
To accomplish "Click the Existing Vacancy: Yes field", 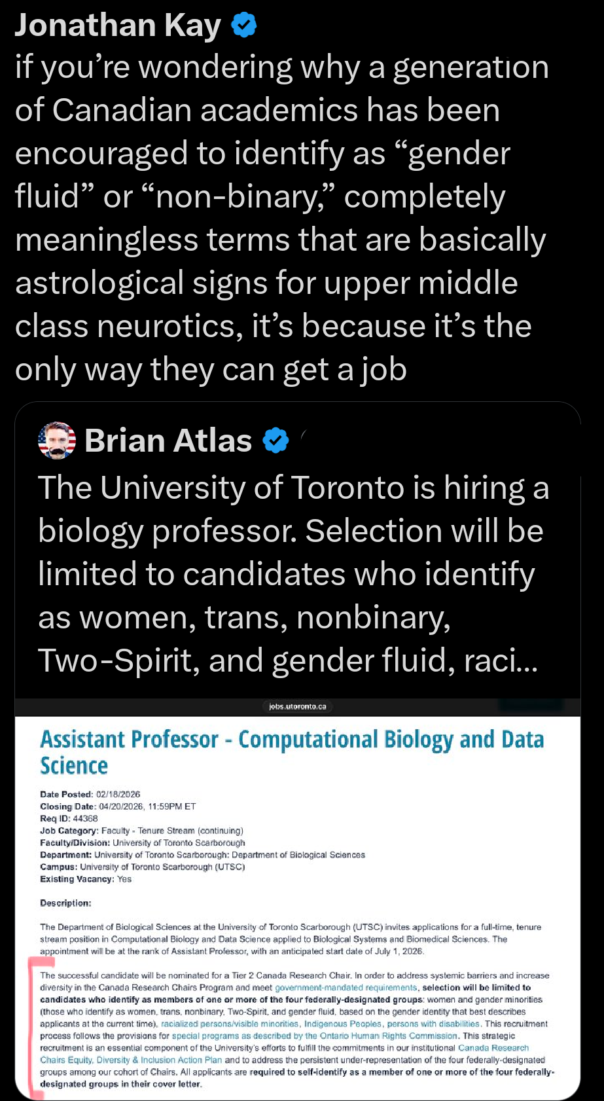I will point(85,879).
